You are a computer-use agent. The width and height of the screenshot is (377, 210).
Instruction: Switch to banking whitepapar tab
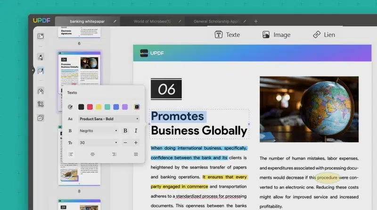[x=88, y=21]
